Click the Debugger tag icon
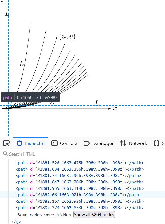Image resolution: width=165 pixels, height=224 pixels. click(x=87, y=143)
